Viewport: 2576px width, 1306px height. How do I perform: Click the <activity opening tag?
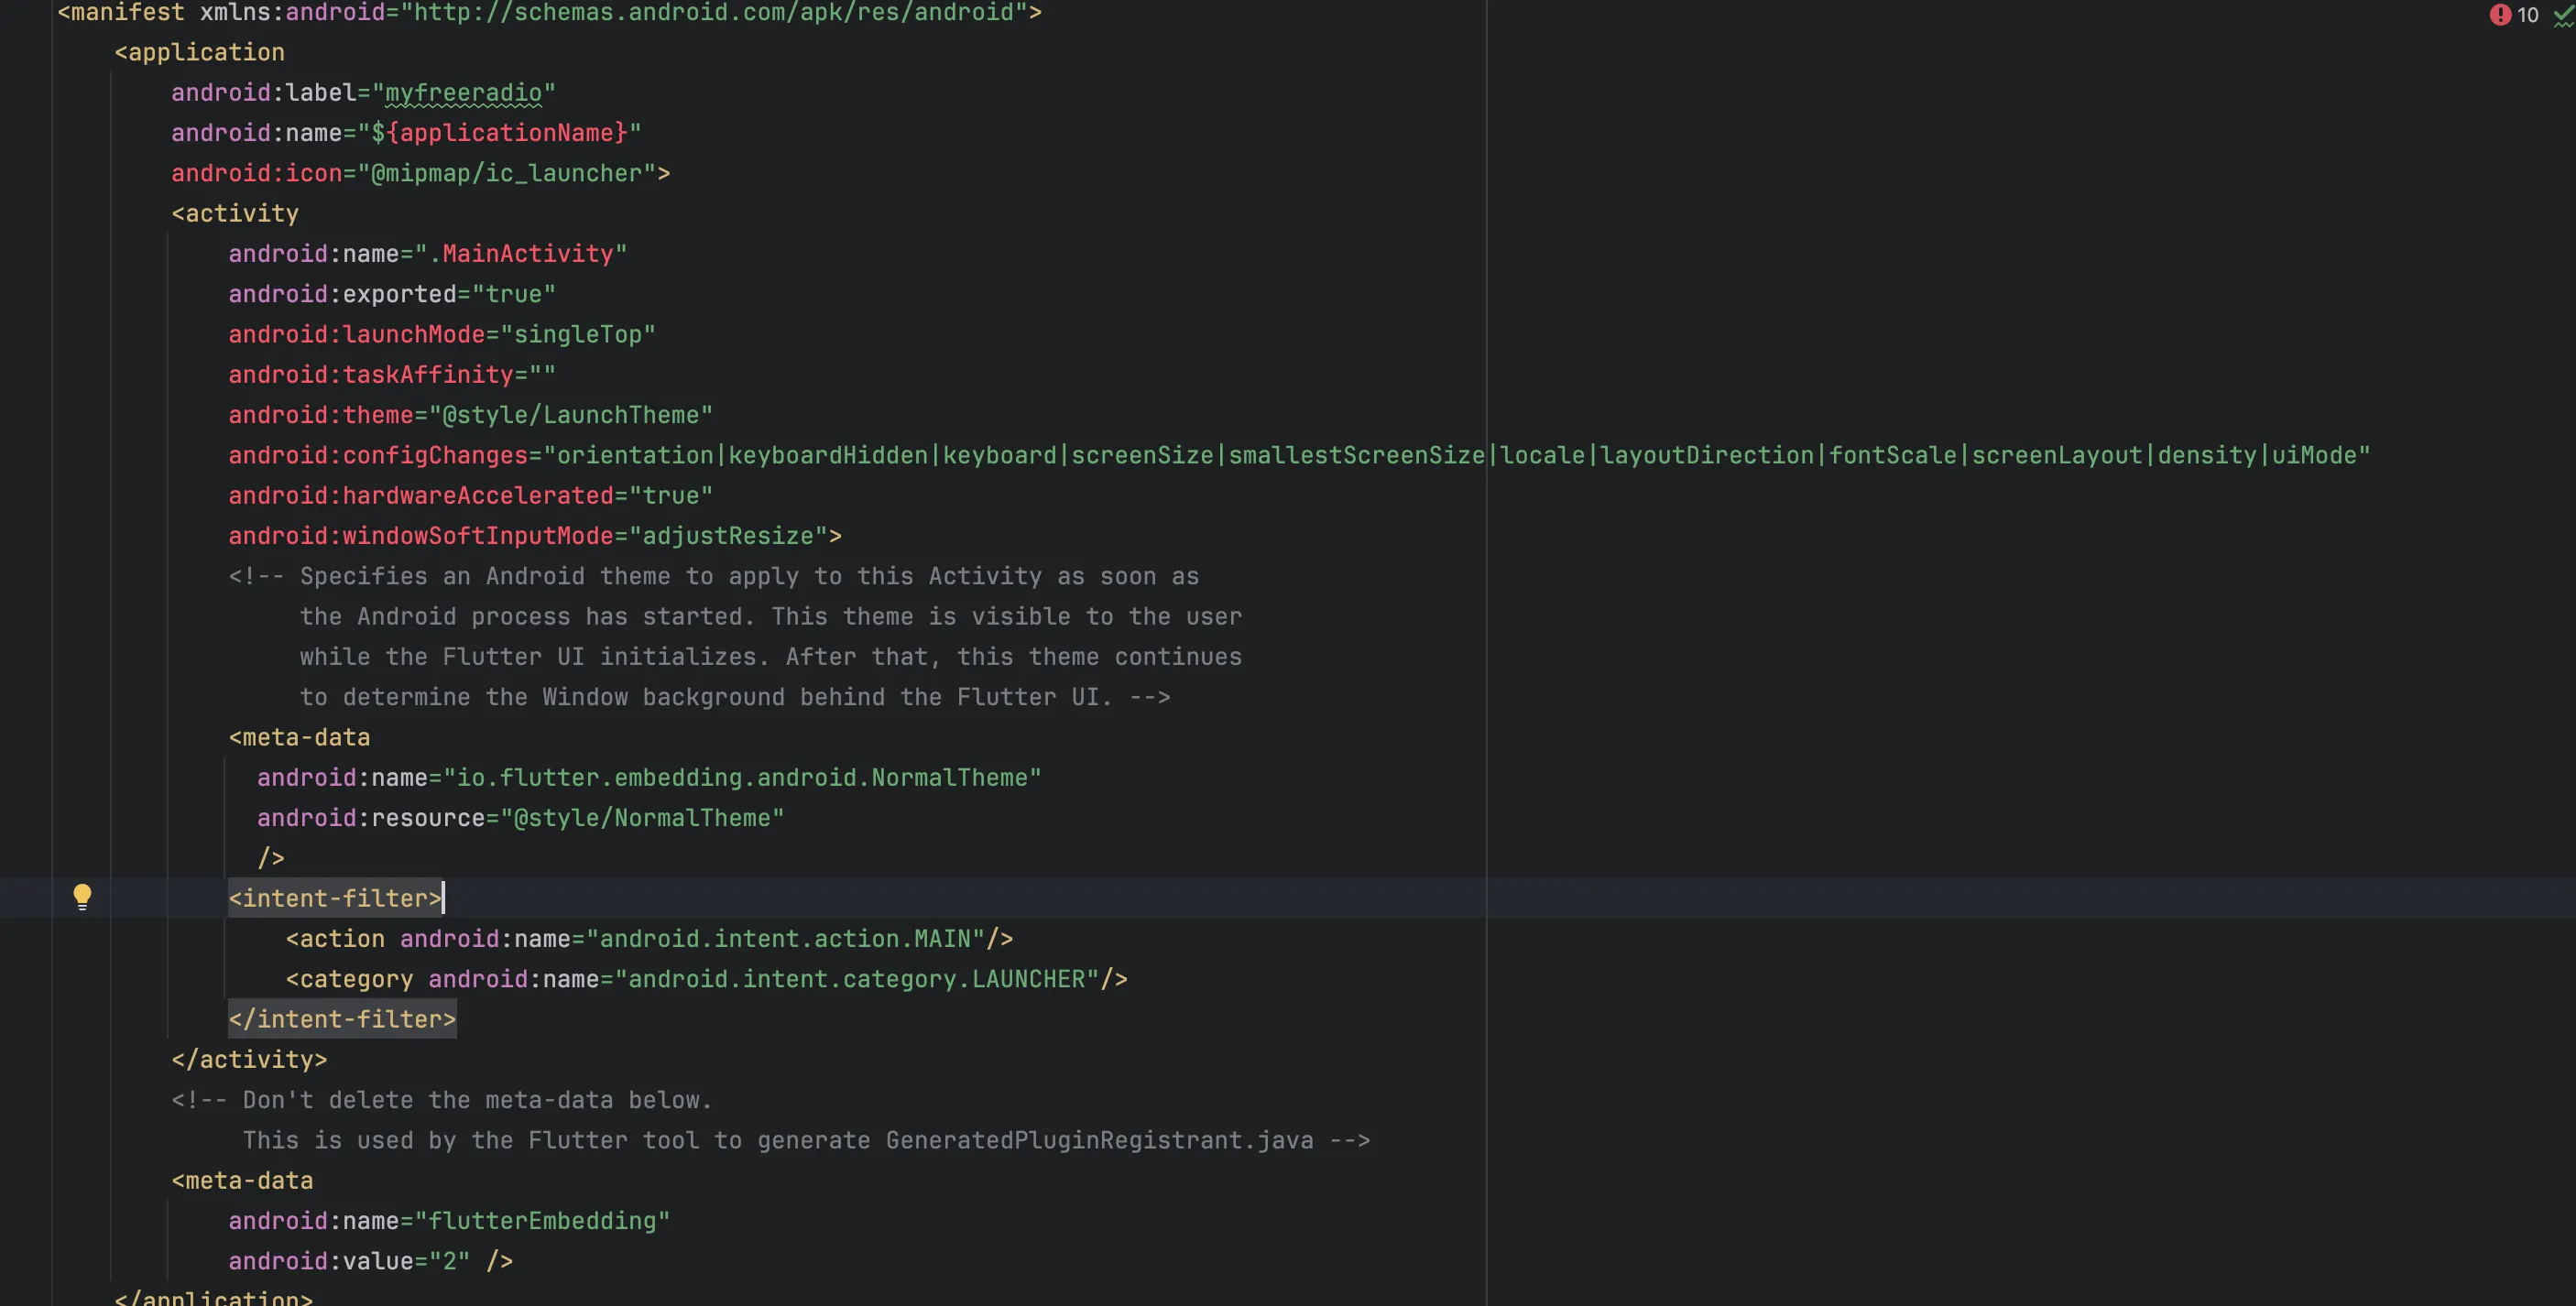tap(235, 214)
